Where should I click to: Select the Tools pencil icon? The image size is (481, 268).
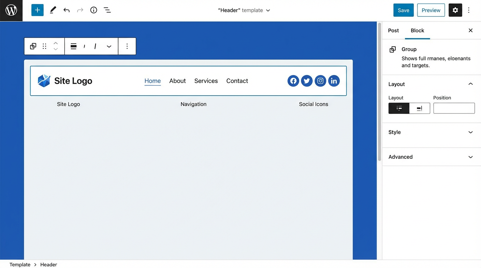[52, 10]
